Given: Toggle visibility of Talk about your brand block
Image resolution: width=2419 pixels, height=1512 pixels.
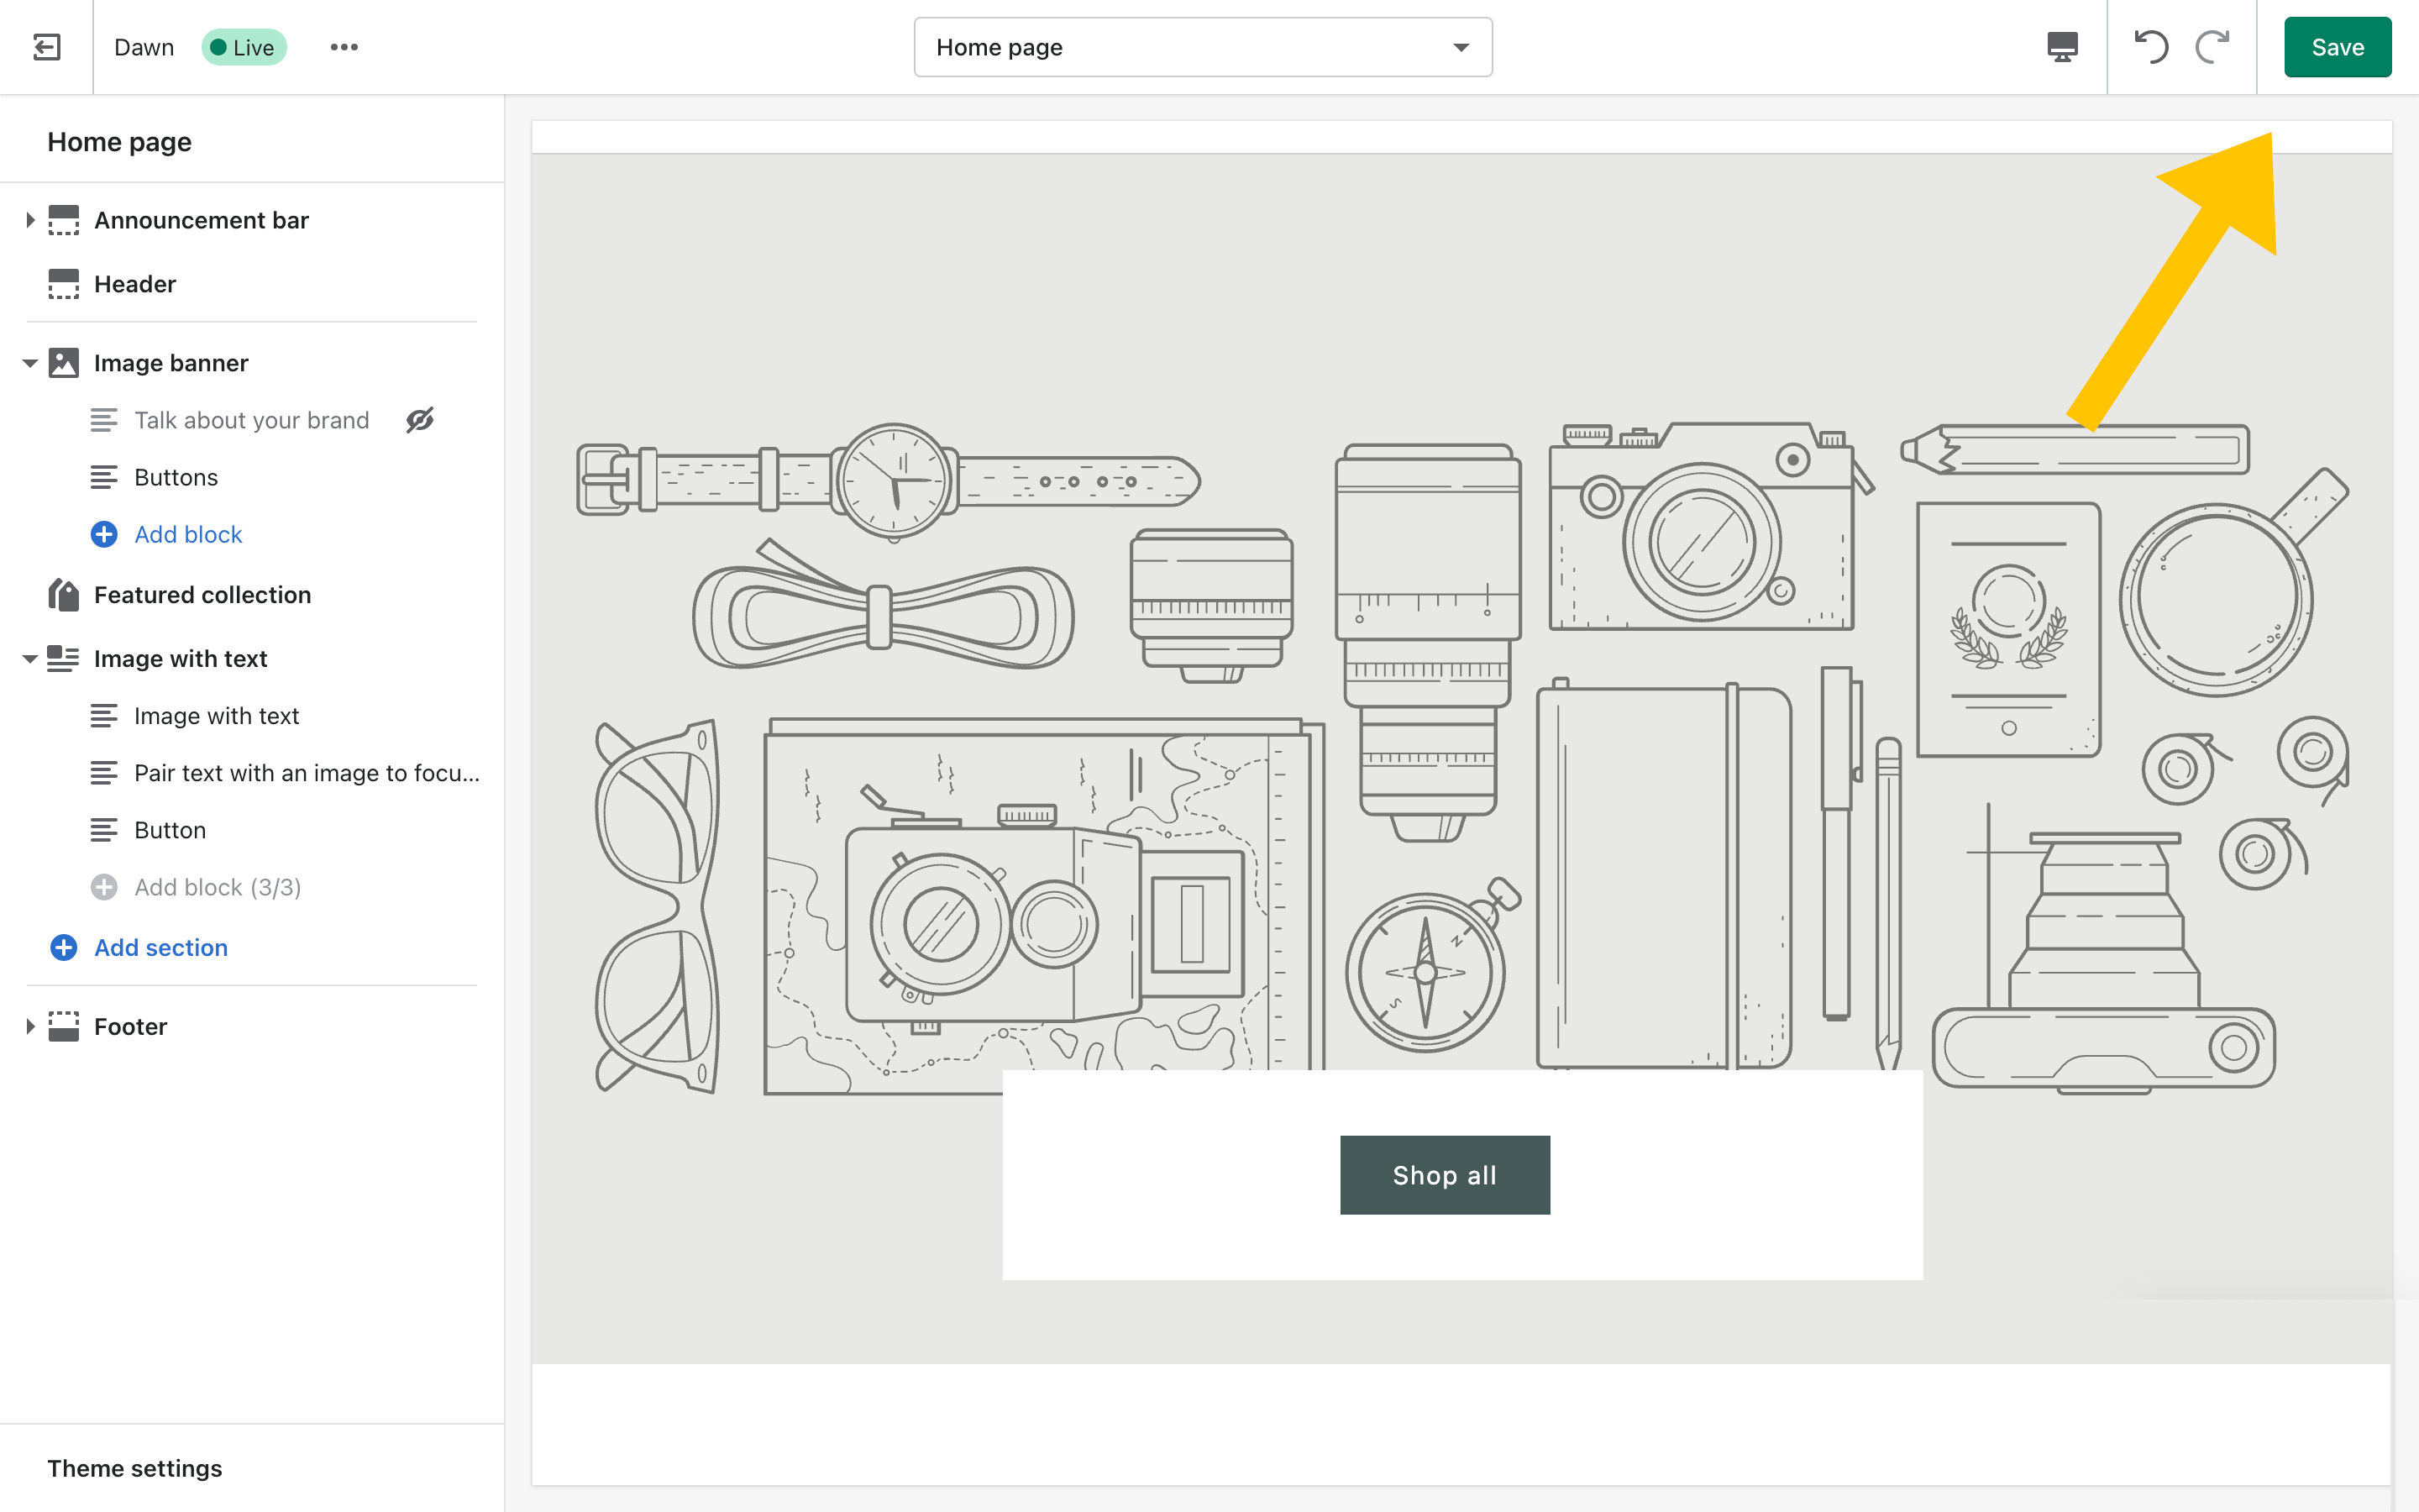Looking at the screenshot, I should click(x=420, y=418).
